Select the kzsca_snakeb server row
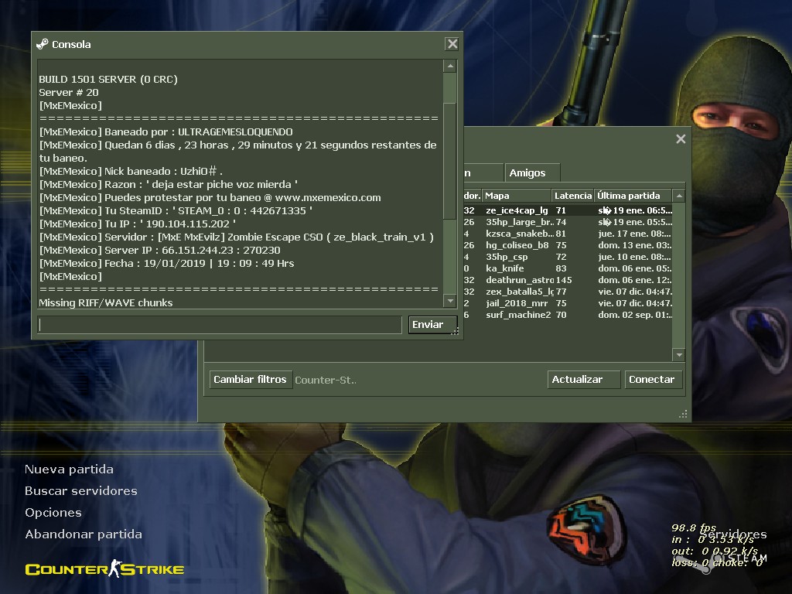Image resolution: width=792 pixels, height=594 pixels. (x=568, y=234)
